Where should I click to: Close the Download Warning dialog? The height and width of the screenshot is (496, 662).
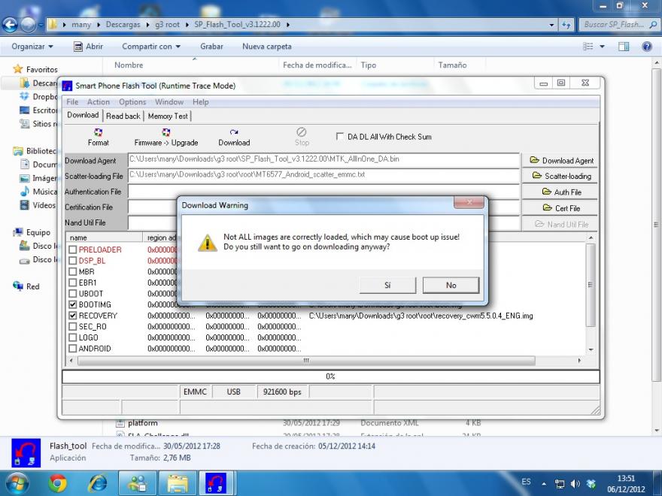coord(469,202)
